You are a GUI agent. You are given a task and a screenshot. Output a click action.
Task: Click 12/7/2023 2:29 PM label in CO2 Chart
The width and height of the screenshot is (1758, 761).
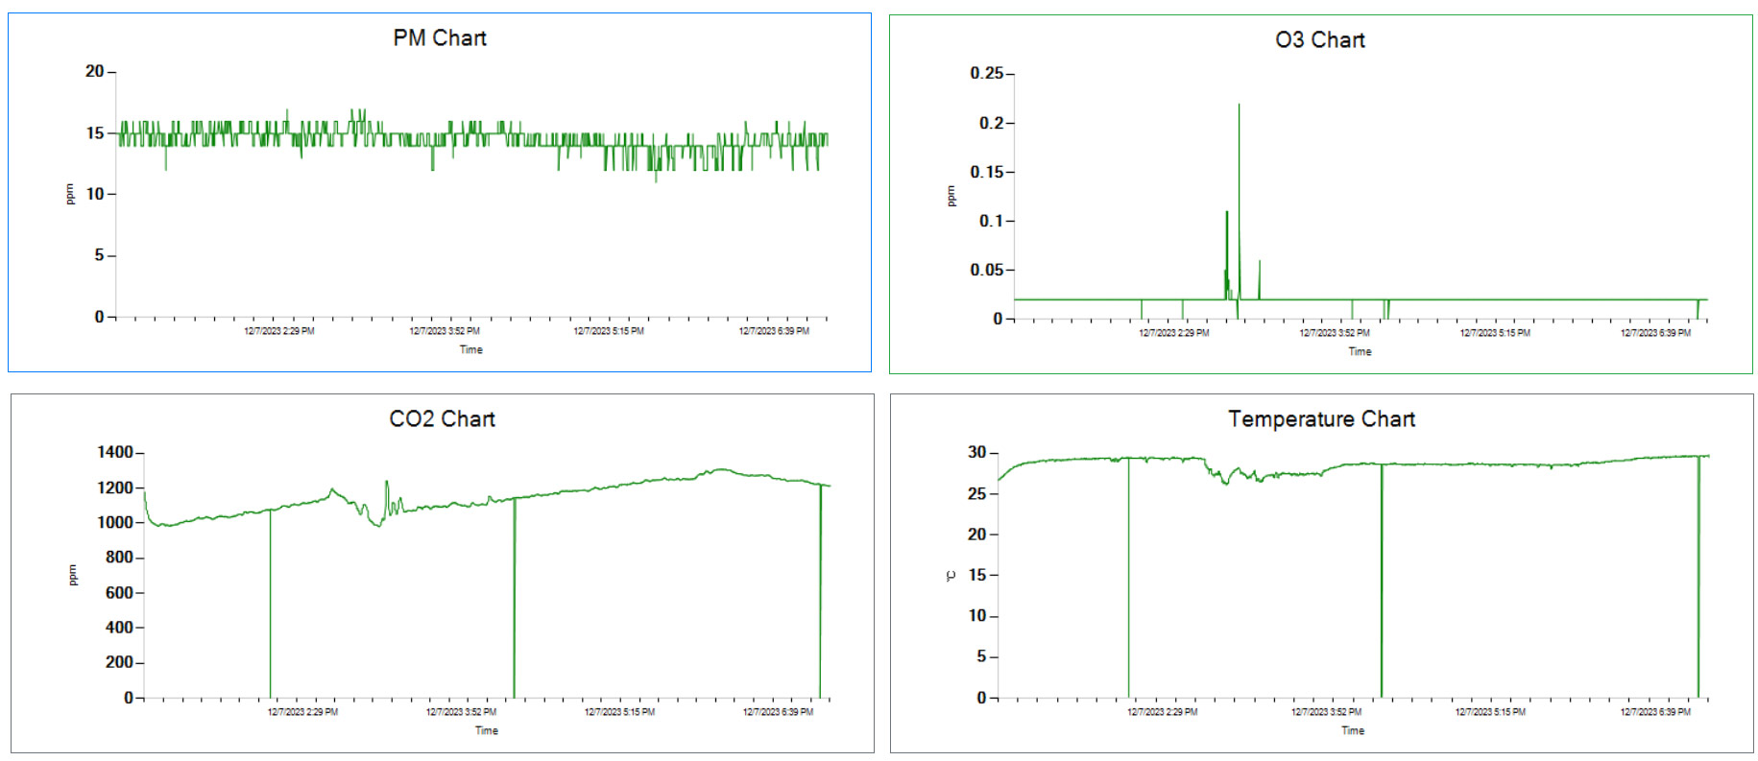(302, 712)
